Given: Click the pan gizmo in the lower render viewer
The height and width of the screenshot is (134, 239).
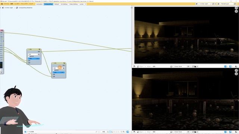Looking at the screenshot, I should tap(236, 74).
